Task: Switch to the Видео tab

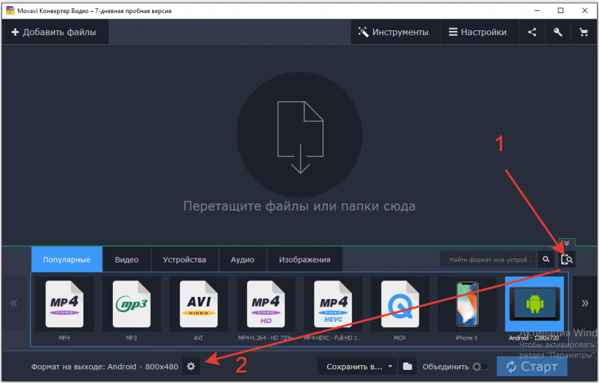Action: 127,260
